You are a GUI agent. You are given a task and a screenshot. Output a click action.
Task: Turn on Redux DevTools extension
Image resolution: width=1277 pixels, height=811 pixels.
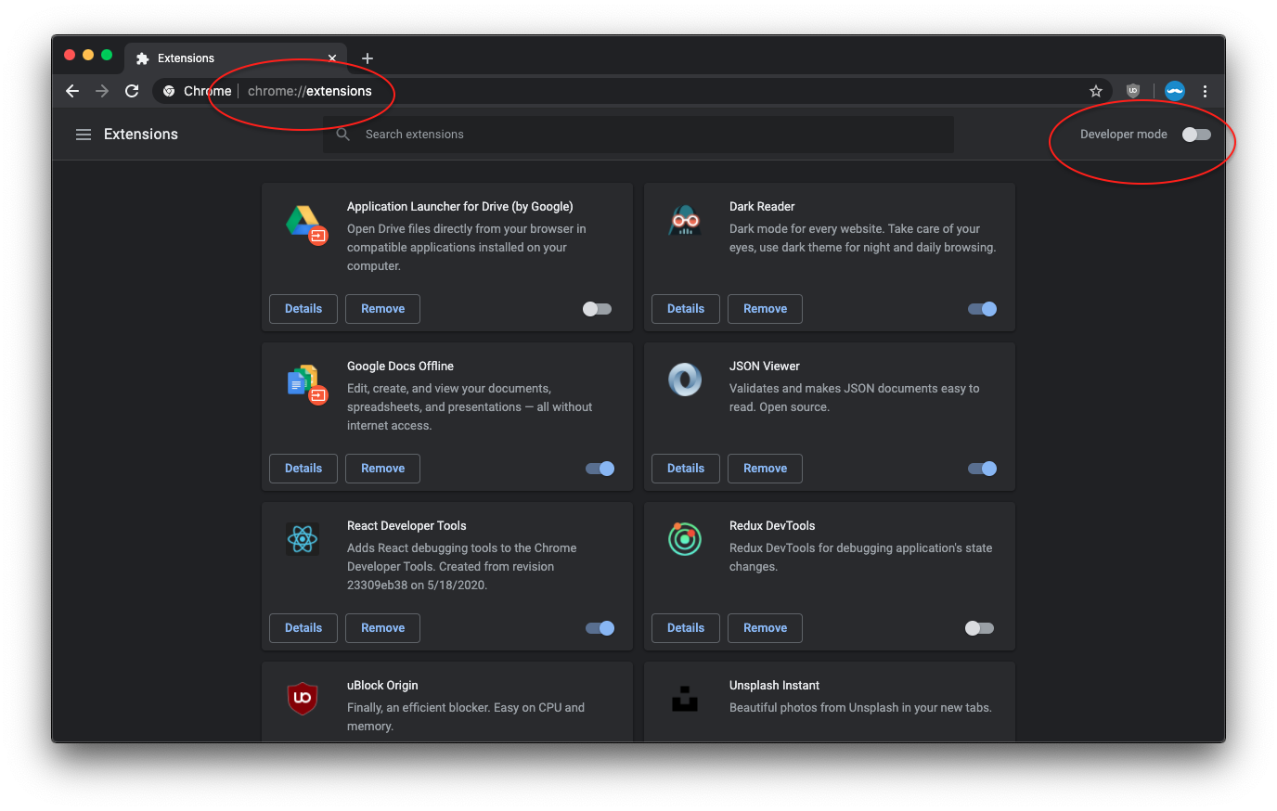pos(979,628)
